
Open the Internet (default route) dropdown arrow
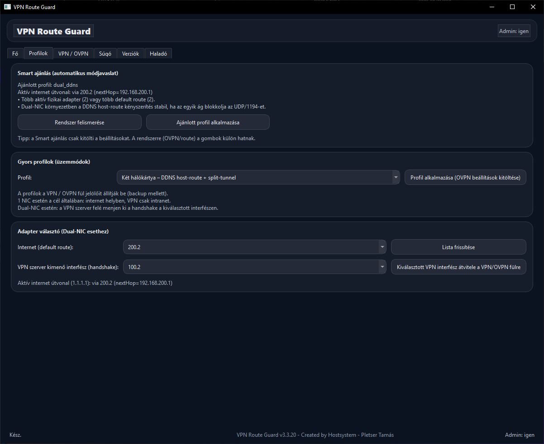[382, 247]
